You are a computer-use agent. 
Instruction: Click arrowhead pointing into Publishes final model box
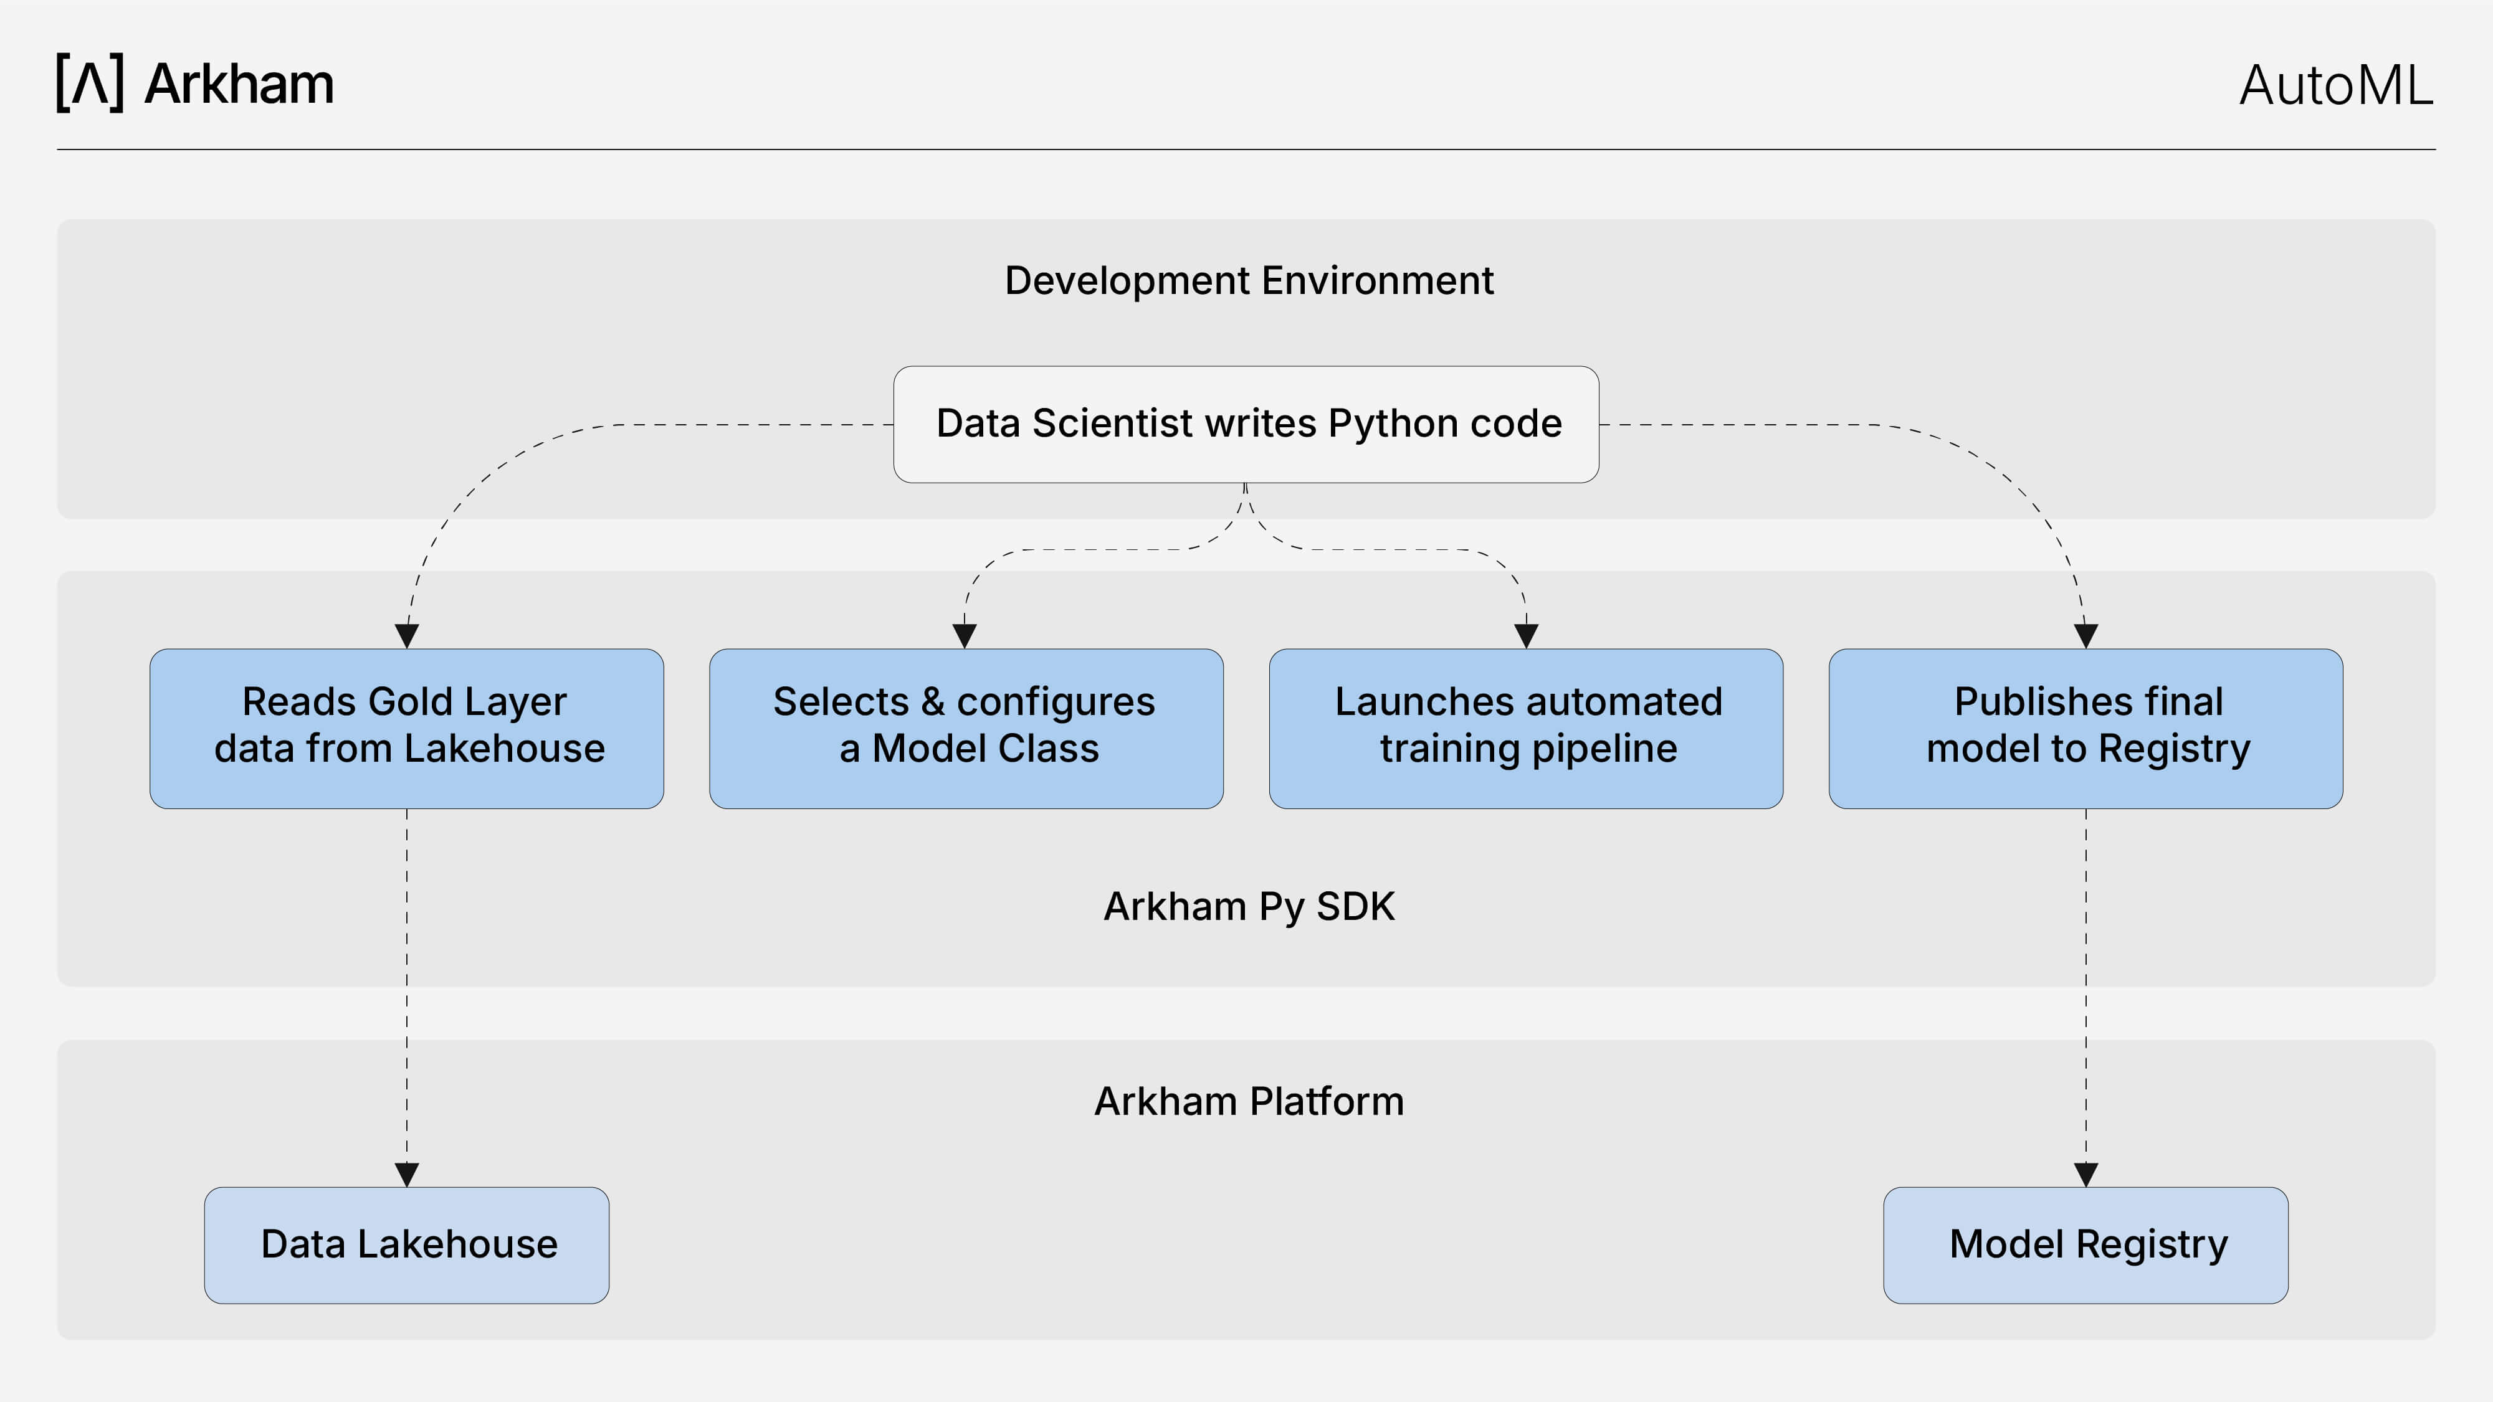click(2085, 636)
